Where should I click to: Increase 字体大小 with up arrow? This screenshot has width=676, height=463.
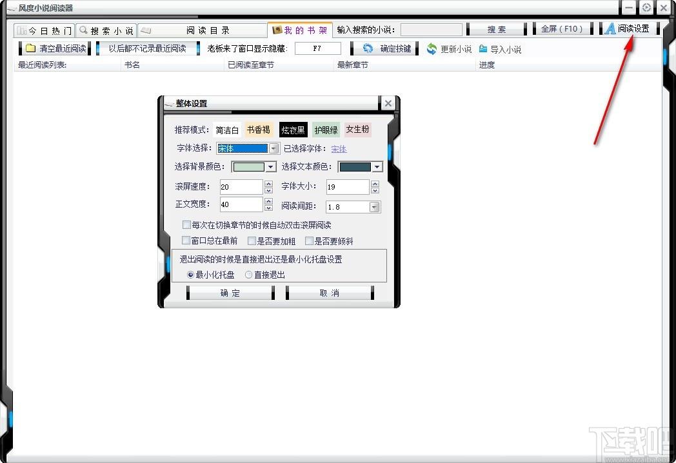375,183
